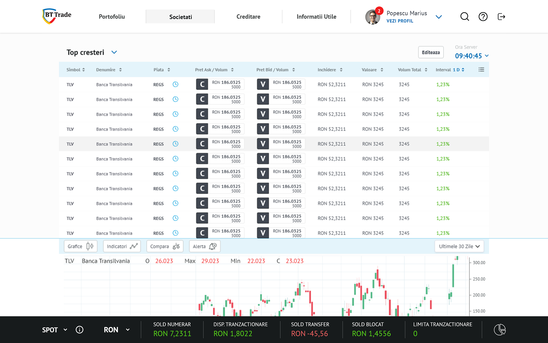
Task: Select the Societati tab
Action: (x=180, y=17)
